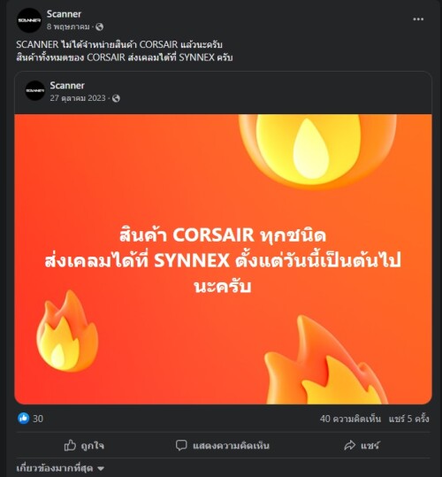Screen dimensions: 442x477
Task: Open the 27 ตุลาคม 2023 timestamp link
Action: pyautogui.click(x=78, y=98)
